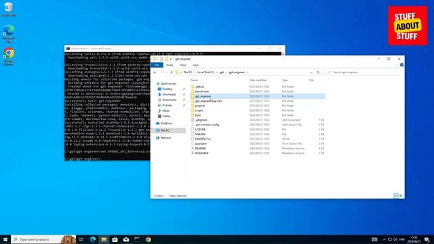Open File tab in Explorer ribbon
The width and height of the screenshot is (434, 244).
point(157,65)
